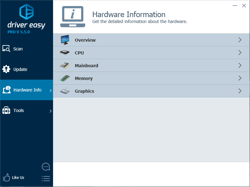This screenshot has width=250, height=187.
Task: Open Hardware Info via its sidebar icon
Action: point(6,90)
